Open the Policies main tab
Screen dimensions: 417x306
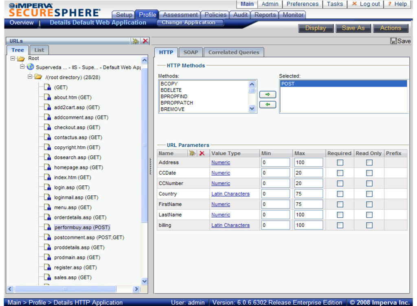tap(215, 15)
